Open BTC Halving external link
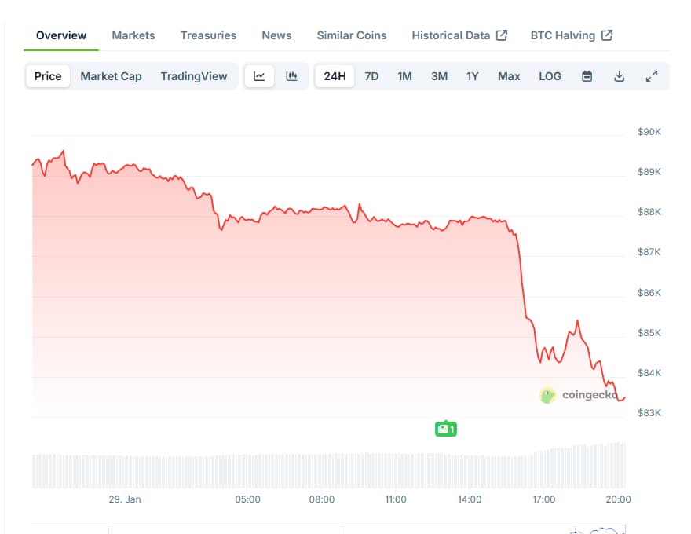Image resolution: width=691 pixels, height=534 pixels. tap(572, 35)
